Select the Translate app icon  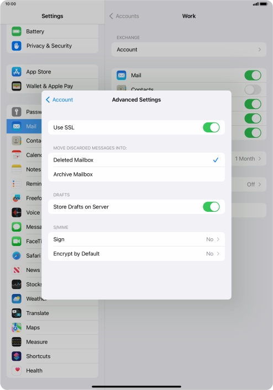pos(17,313)
